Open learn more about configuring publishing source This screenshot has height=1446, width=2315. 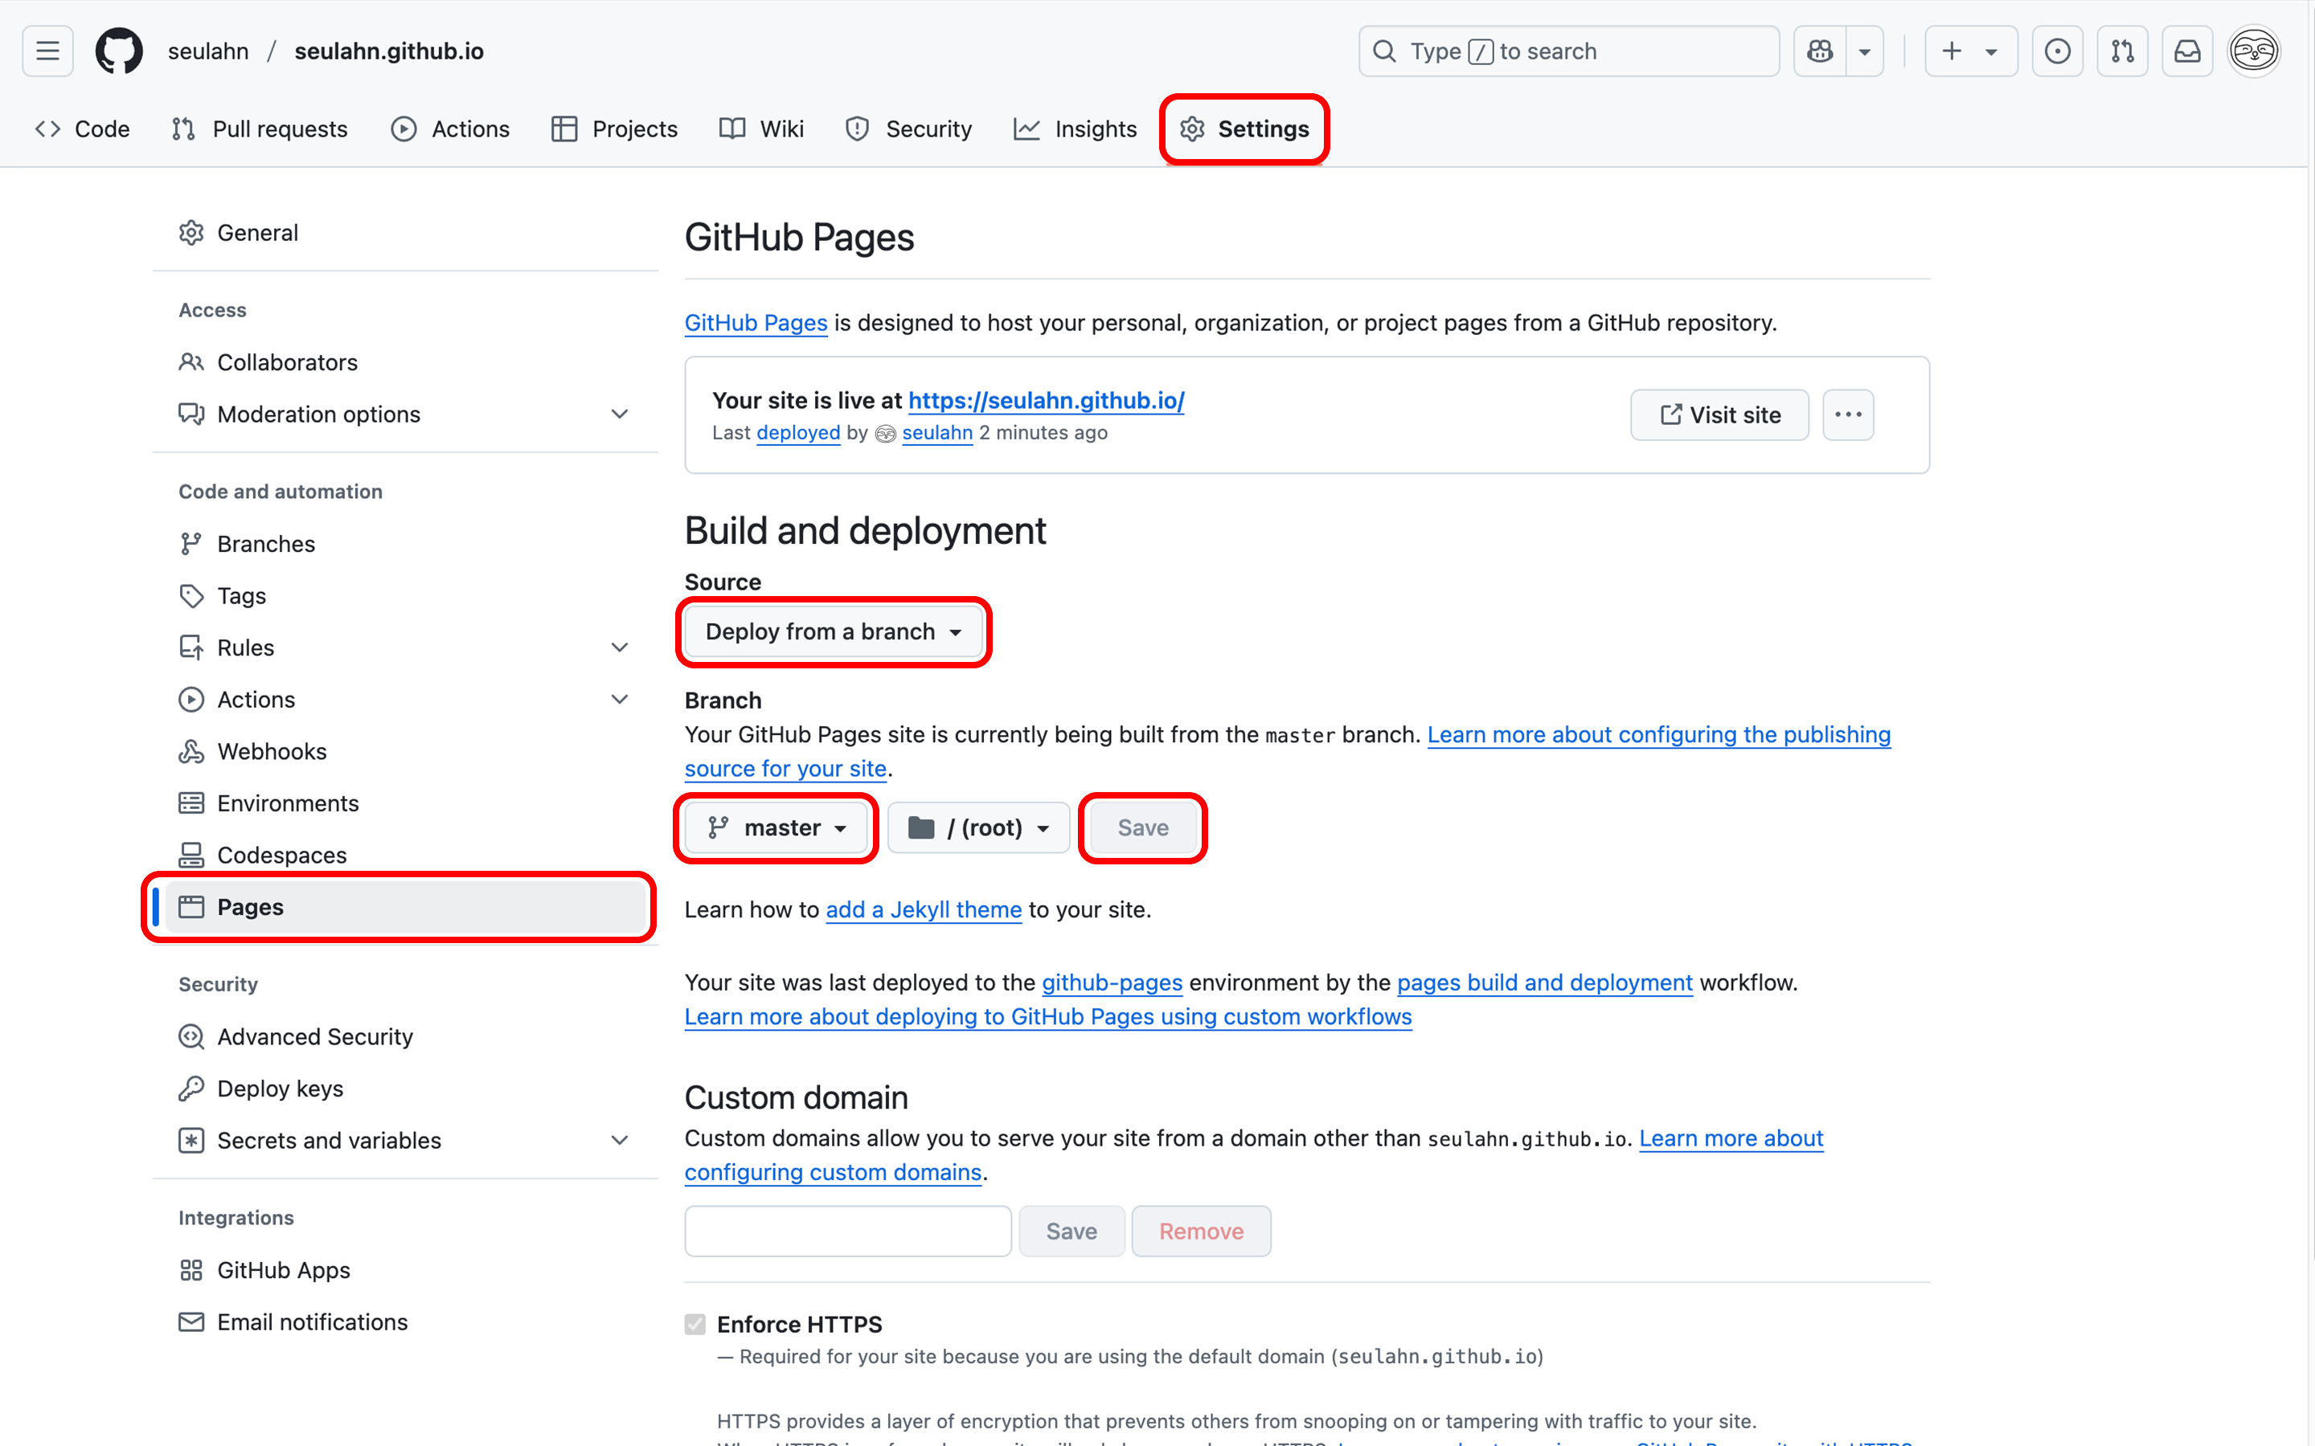point(1659,735)
